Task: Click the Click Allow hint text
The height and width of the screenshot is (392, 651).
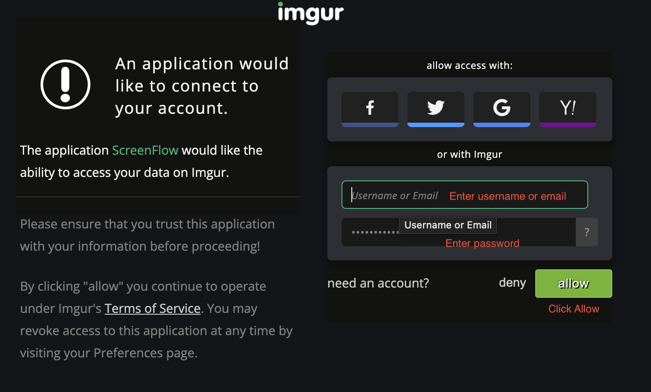Action: (574, 308)
